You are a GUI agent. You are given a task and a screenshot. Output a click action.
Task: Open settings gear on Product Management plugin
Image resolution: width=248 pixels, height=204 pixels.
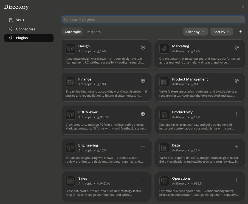pos(236,81)
